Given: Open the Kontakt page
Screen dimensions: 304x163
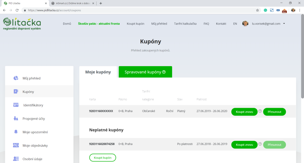Looking at the screenshot, I should click(x=221, y=24).
